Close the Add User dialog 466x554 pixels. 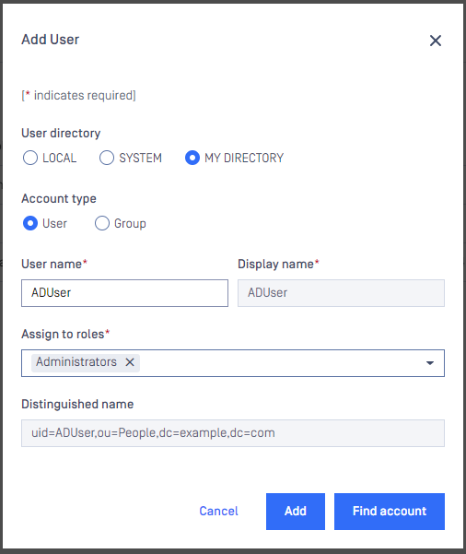point(436,41)
